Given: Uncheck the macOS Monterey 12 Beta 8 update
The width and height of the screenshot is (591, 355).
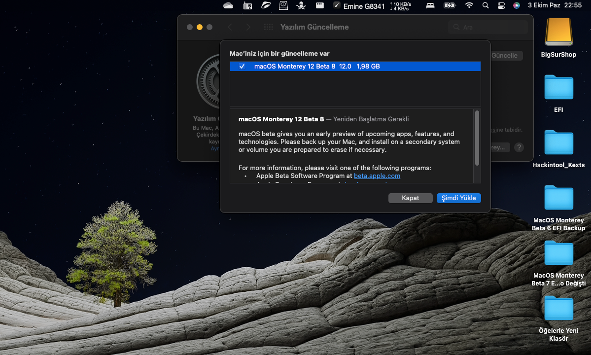Looking at the screenshot, I should pyautogui.click(x=242, y=67).
